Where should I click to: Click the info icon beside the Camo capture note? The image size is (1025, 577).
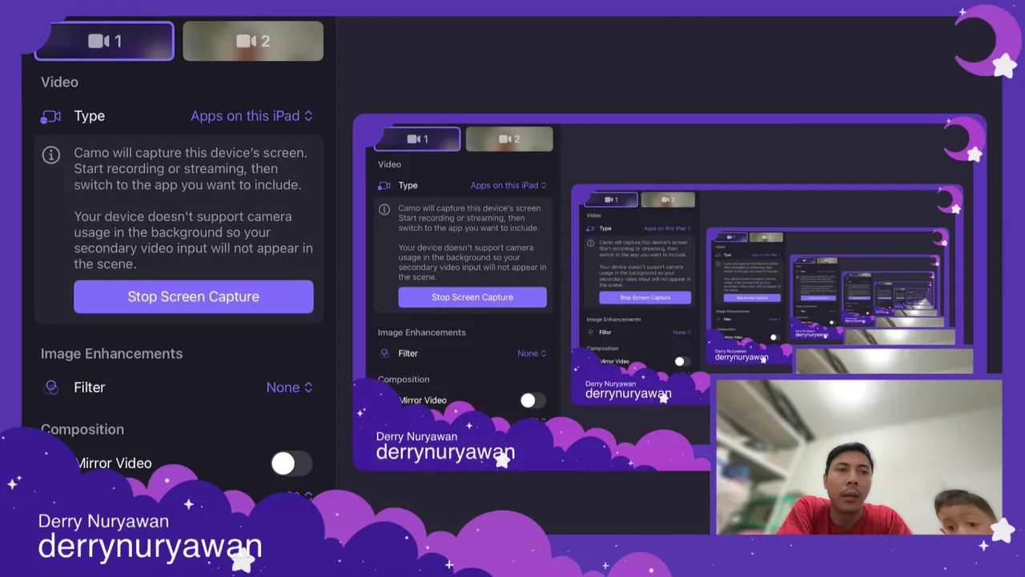coord(51,155)
